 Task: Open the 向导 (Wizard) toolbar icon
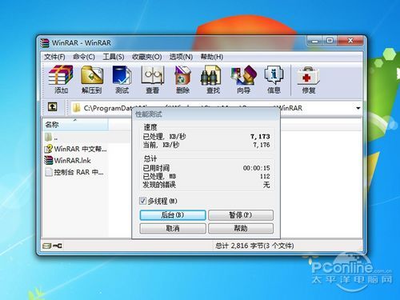(x=243, y=79)
